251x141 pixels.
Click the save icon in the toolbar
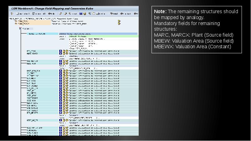point(80,13)
